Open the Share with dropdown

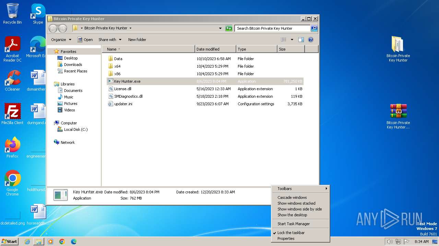[x=110, y=40]
